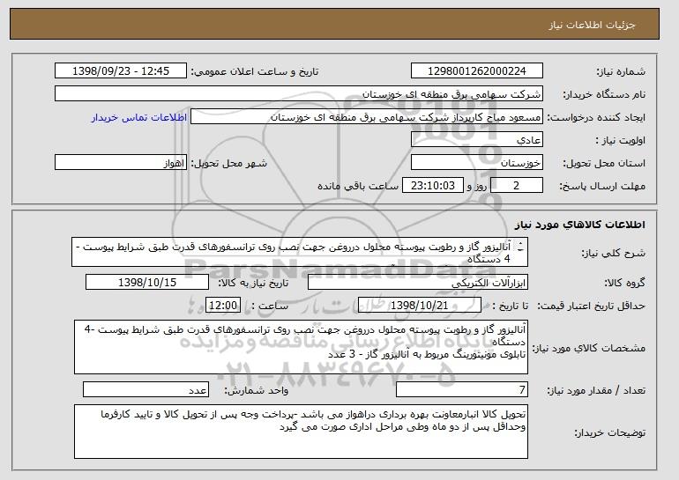
Task: Click the گروه کالا field ابزارآلات الکتریکی
Action: (x=418, y=283)
